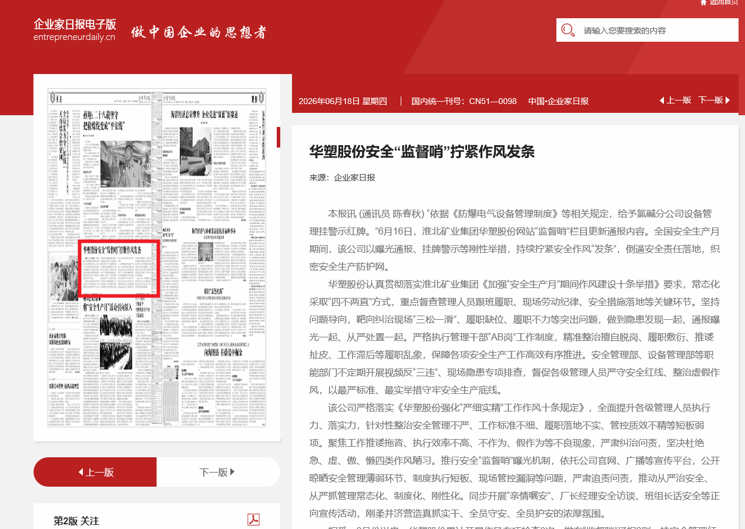The width and height of the screenshot is (745, 529).
Task: Click the 企业家日报电子版 logo
Action: coord(75,24)
